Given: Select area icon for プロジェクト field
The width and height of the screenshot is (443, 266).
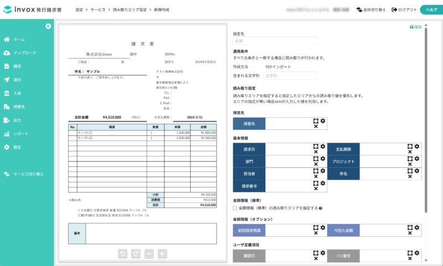Looking at the screenshot, I should click(410, 159).
